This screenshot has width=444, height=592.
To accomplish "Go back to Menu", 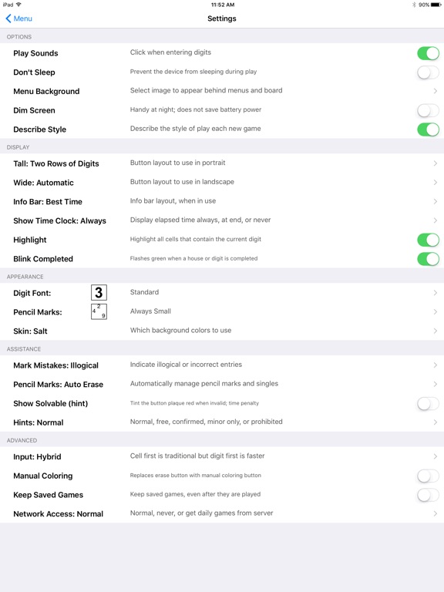I will point(18,18).
